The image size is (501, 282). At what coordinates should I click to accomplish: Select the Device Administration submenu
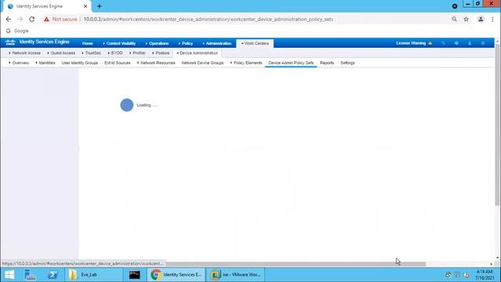196,52
